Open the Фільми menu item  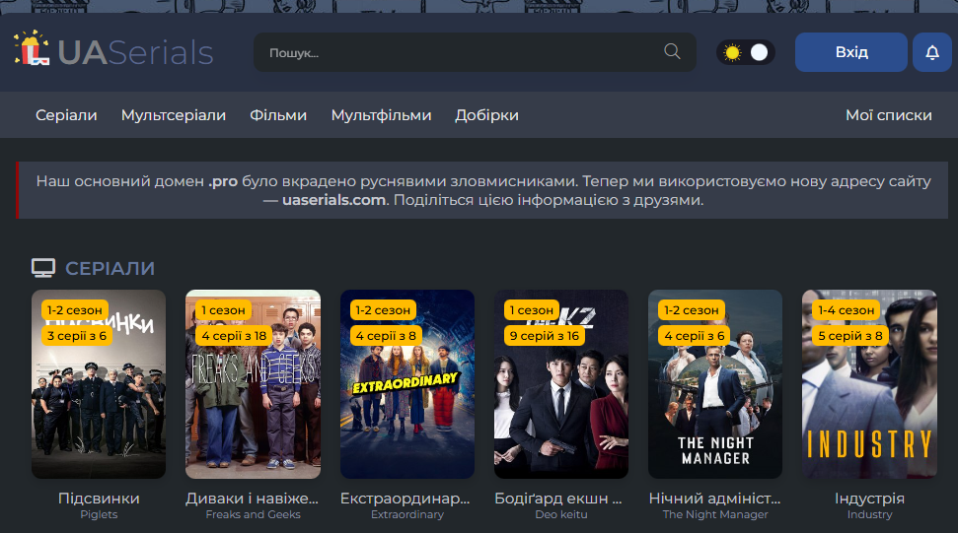tap(278, 115)
